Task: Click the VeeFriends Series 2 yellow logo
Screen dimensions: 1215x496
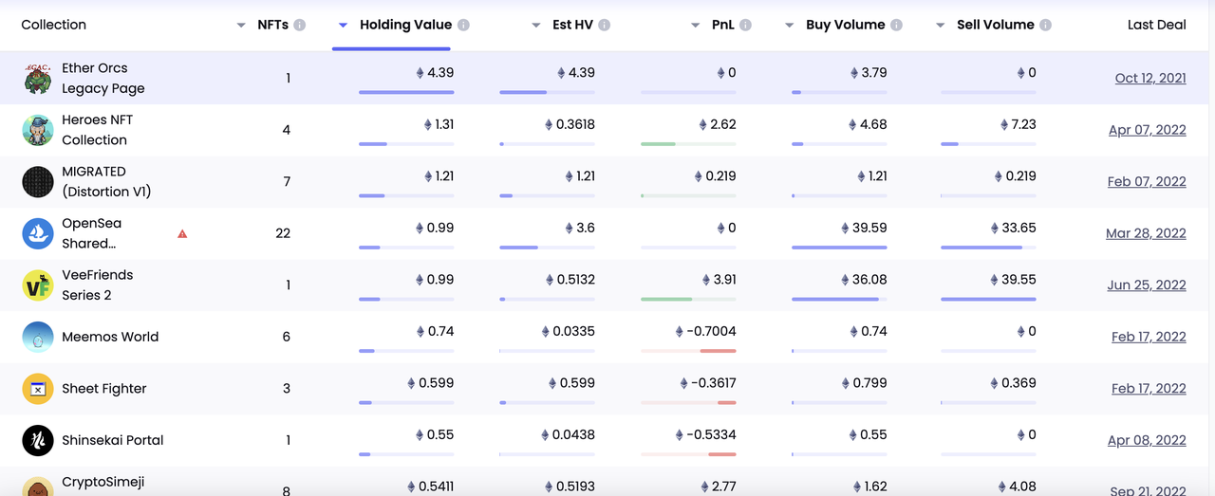Action: (38, 285)
